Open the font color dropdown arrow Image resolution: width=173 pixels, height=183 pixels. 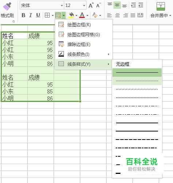click(87, 15)
